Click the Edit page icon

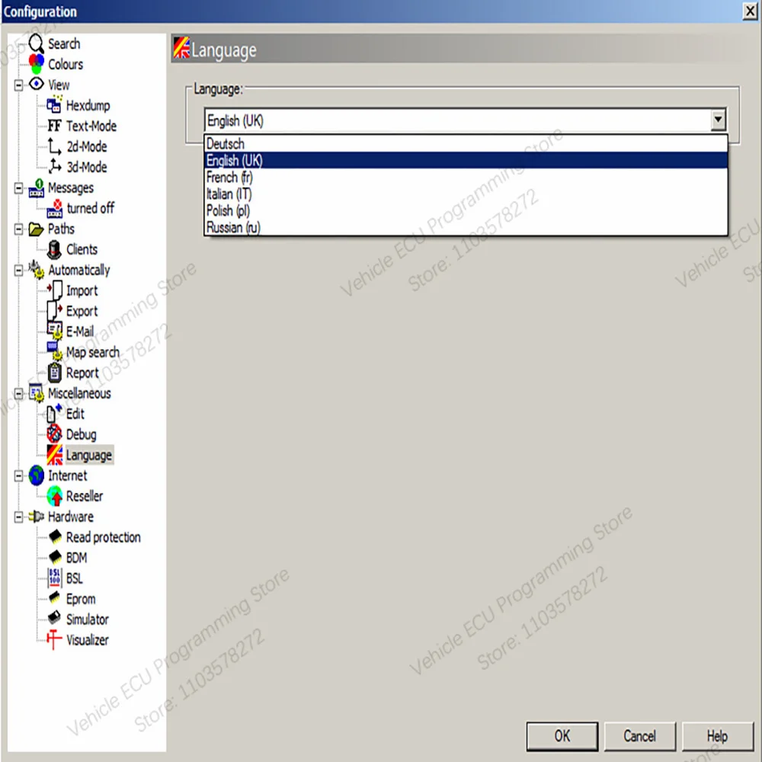[x=54, y=413]
